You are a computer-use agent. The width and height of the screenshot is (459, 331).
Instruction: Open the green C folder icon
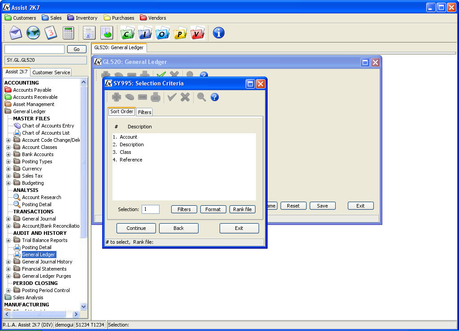pos(127,33)
